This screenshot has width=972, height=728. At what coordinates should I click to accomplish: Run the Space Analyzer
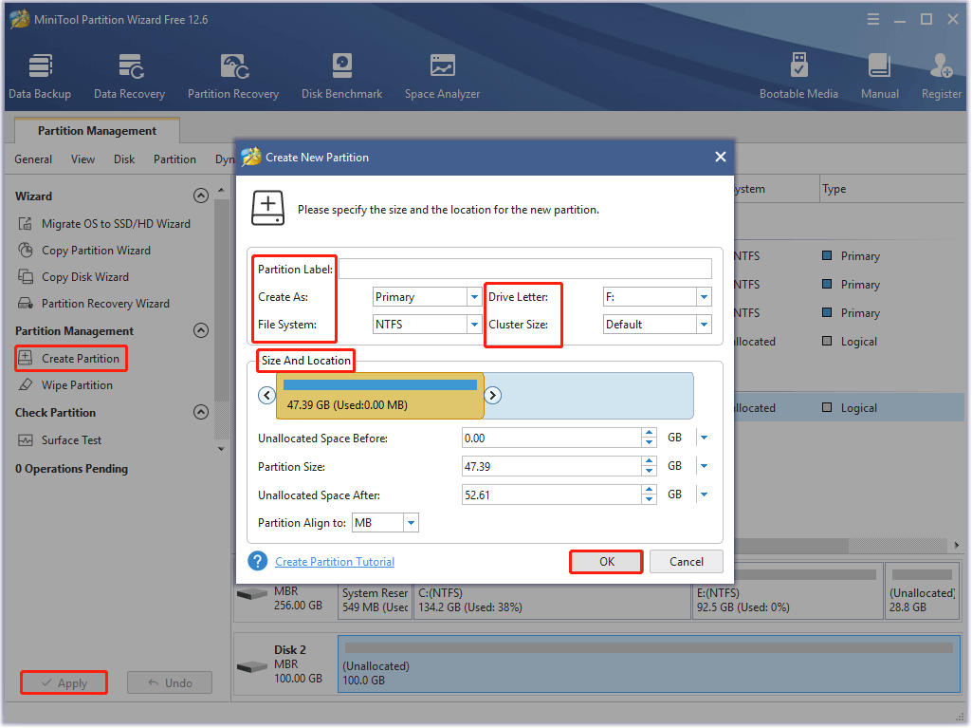tap(442, 74)
